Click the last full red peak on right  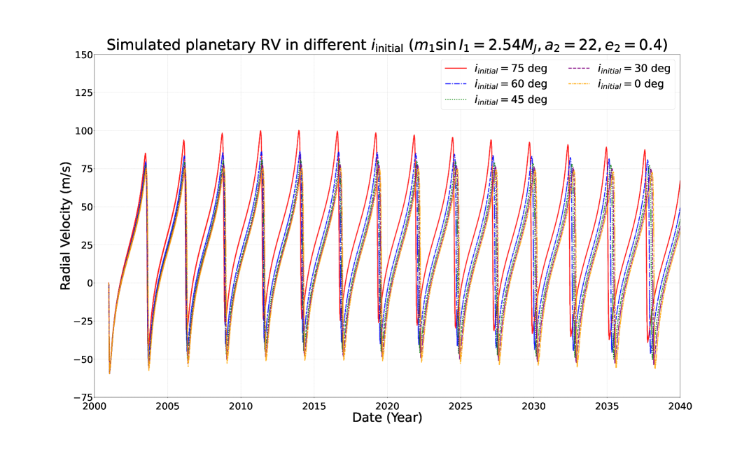click(645, 150)
